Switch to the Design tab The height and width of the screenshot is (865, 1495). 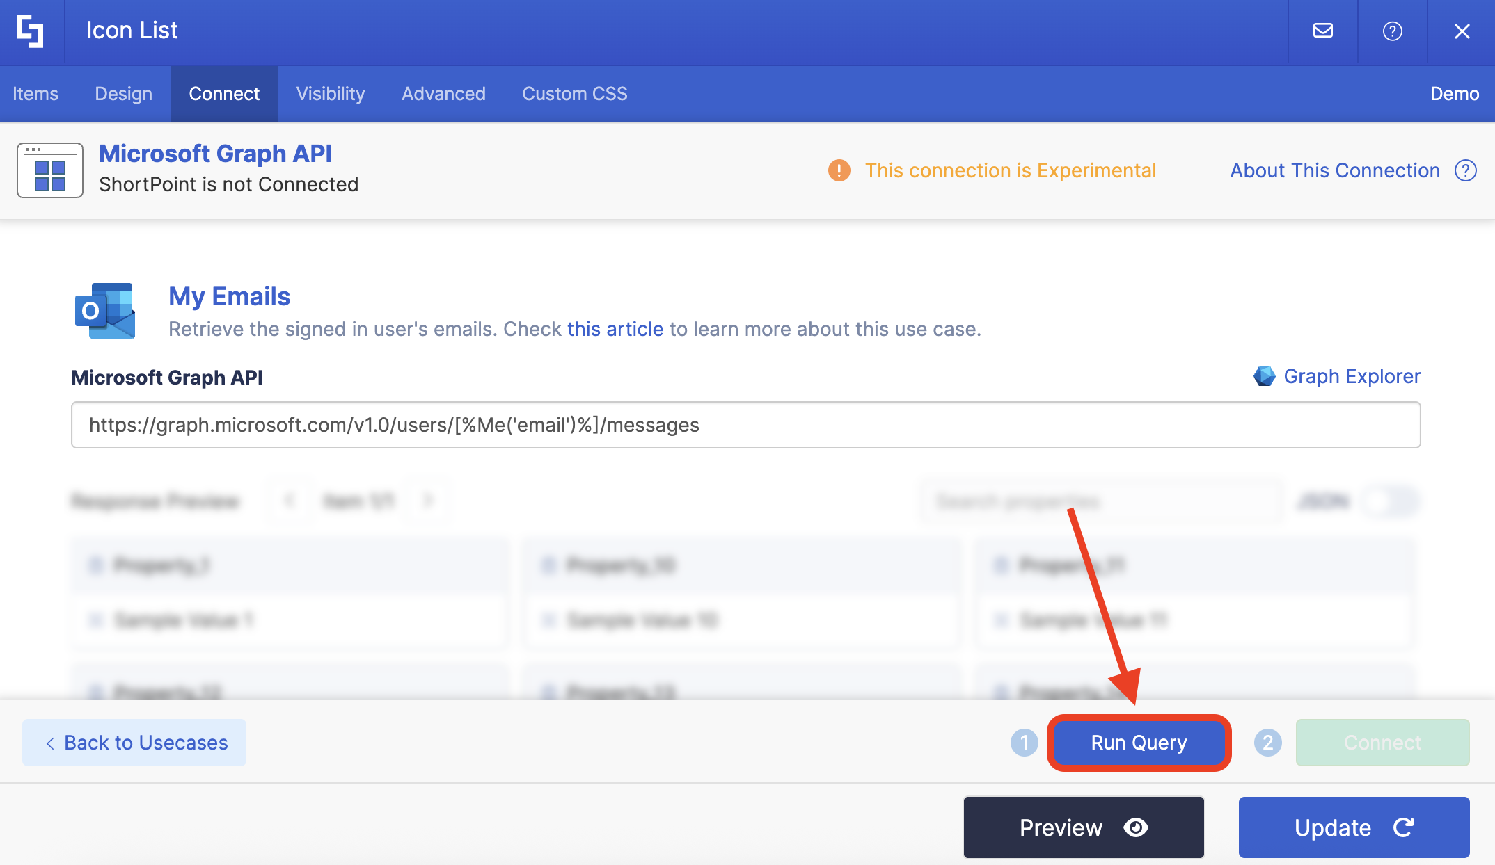pyautogui.click(x=123, y=94)
